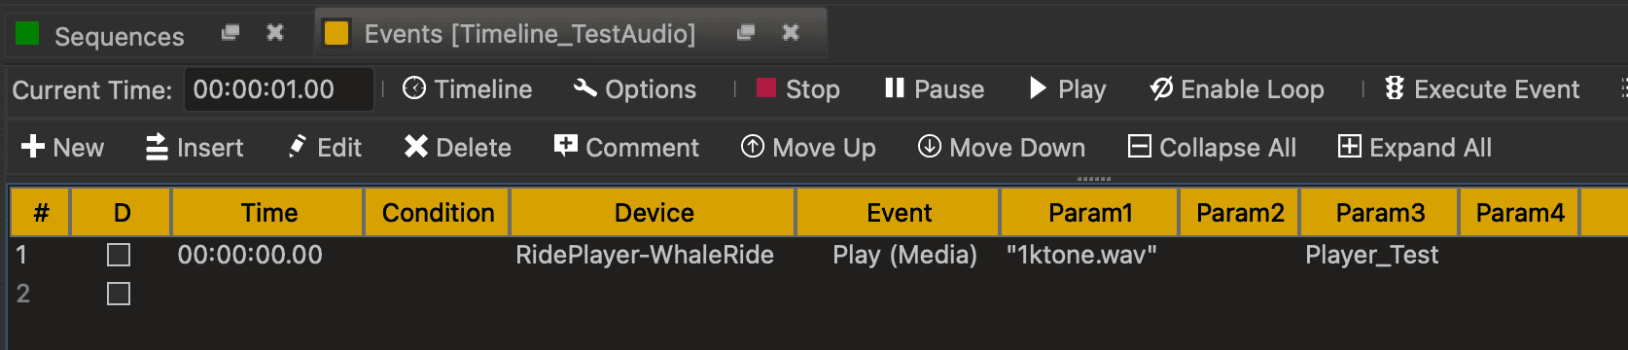Viewport: 1628px width, 350px height.
Task: Click the Current Time field
Action: point(278,89)
